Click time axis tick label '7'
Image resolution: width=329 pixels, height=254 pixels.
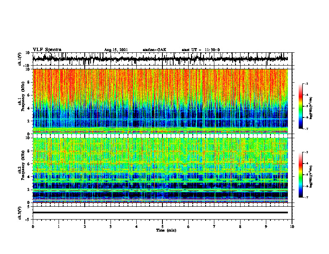coord(214,227)
